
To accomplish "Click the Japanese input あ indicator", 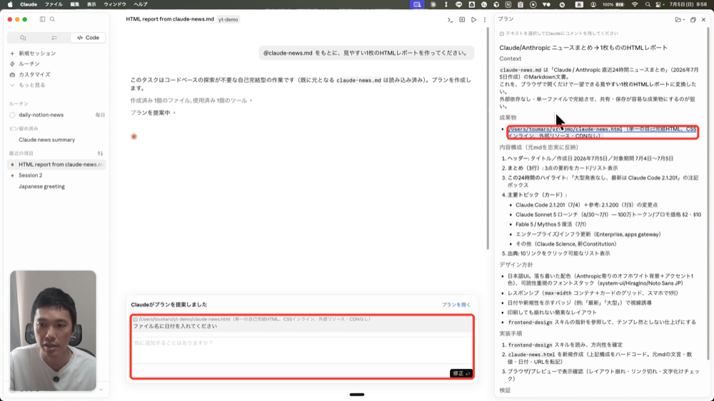I will [x=579, y=4].
